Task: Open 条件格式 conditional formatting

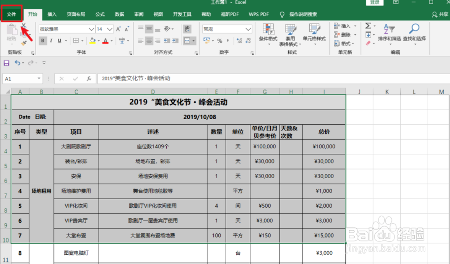Action: pos(268,35)
